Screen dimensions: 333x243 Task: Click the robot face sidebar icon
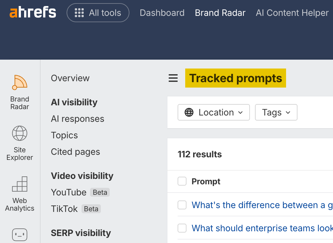(20, 235)
